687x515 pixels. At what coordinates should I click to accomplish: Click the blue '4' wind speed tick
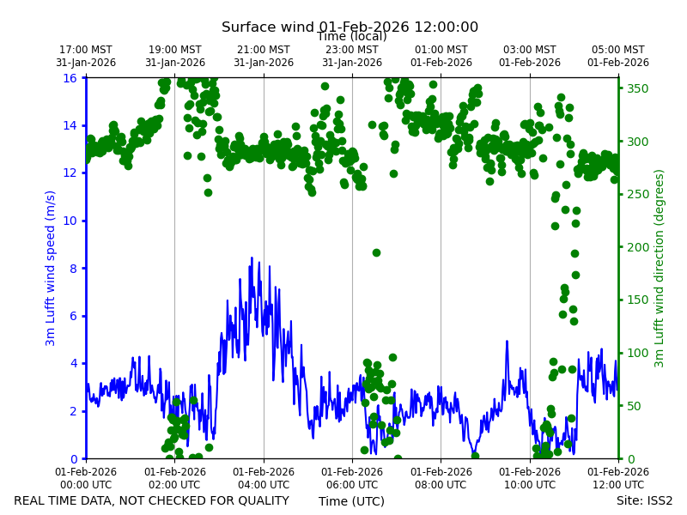(x=73, y=363)
